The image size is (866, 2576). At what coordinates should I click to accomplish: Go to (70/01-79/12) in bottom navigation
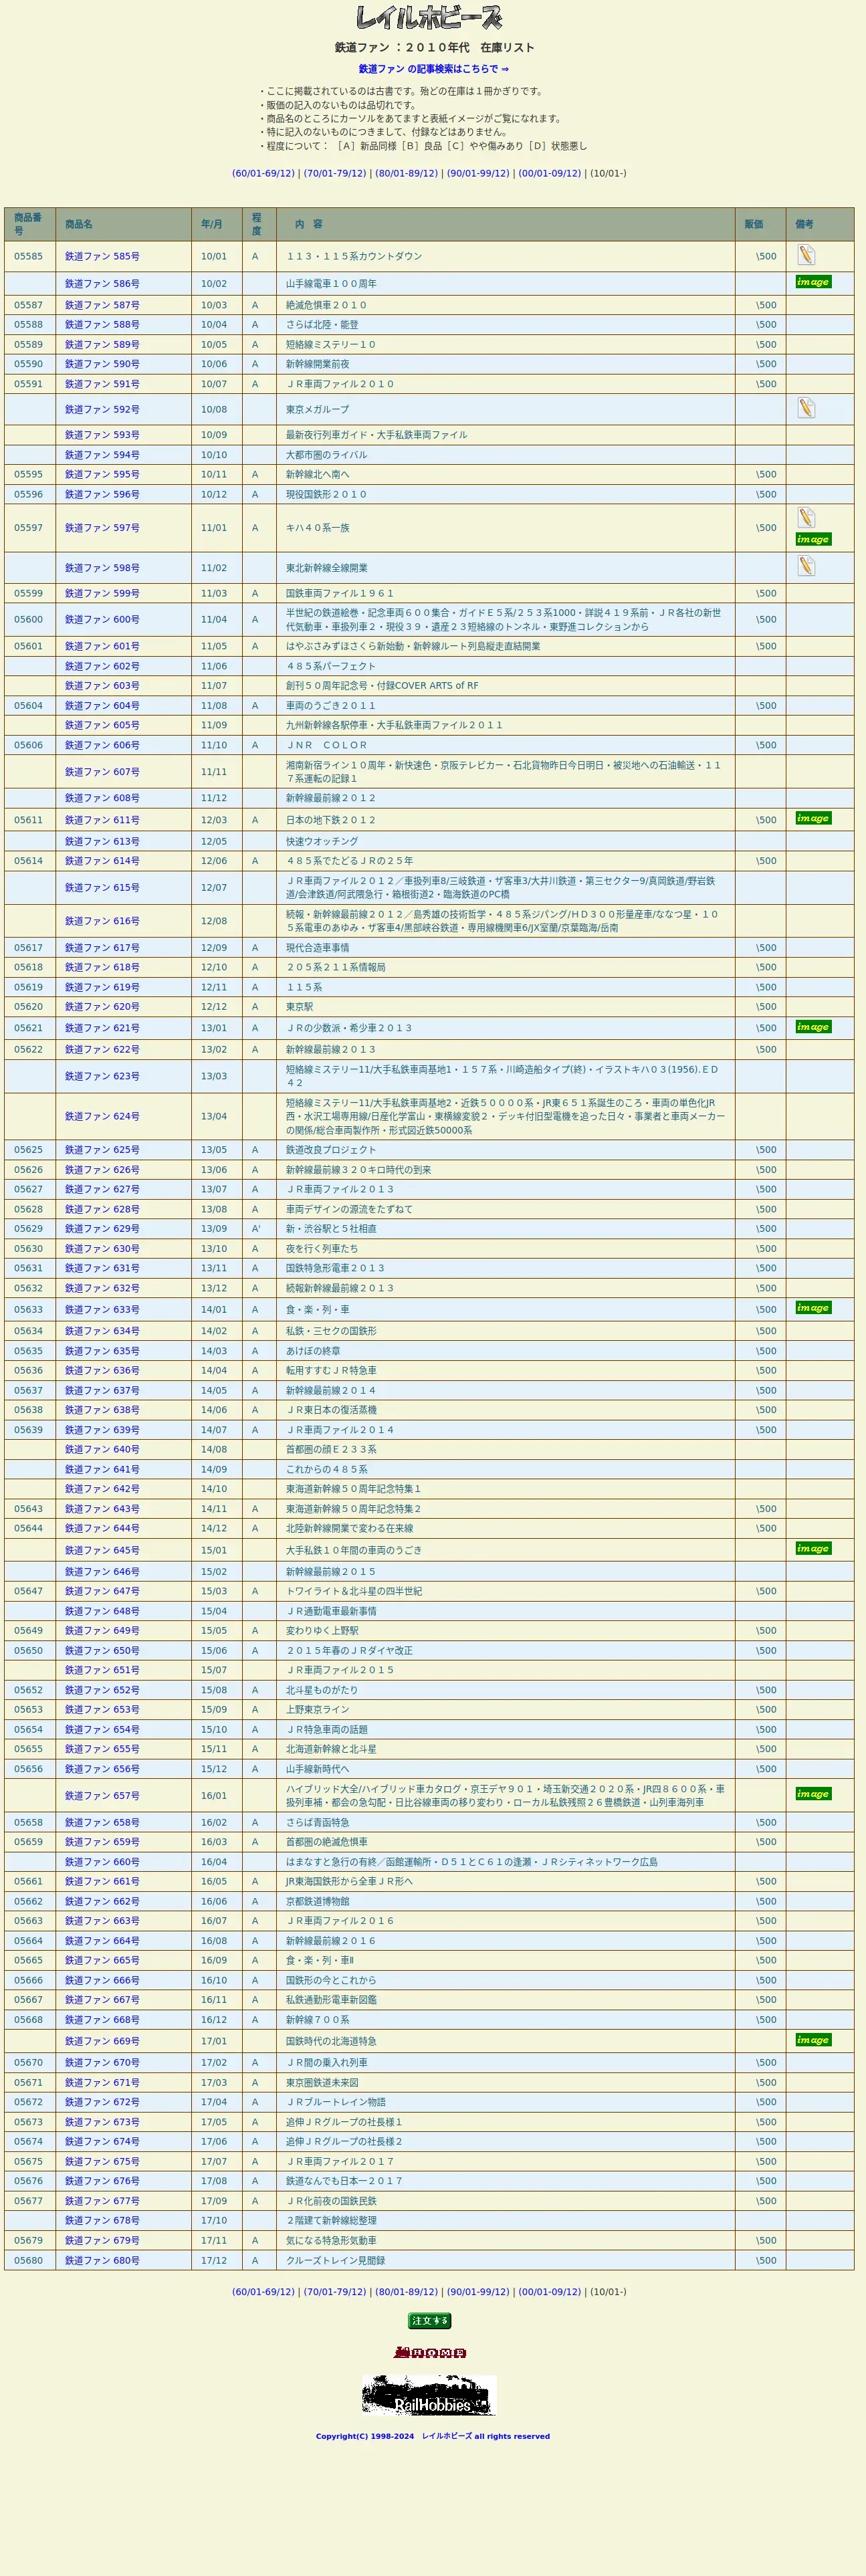335,2291
